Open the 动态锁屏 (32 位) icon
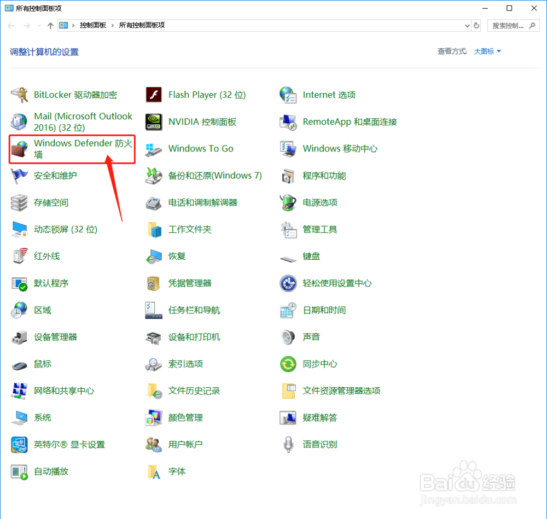This screenshot has width=547, height=519. (x=19, y=230)
